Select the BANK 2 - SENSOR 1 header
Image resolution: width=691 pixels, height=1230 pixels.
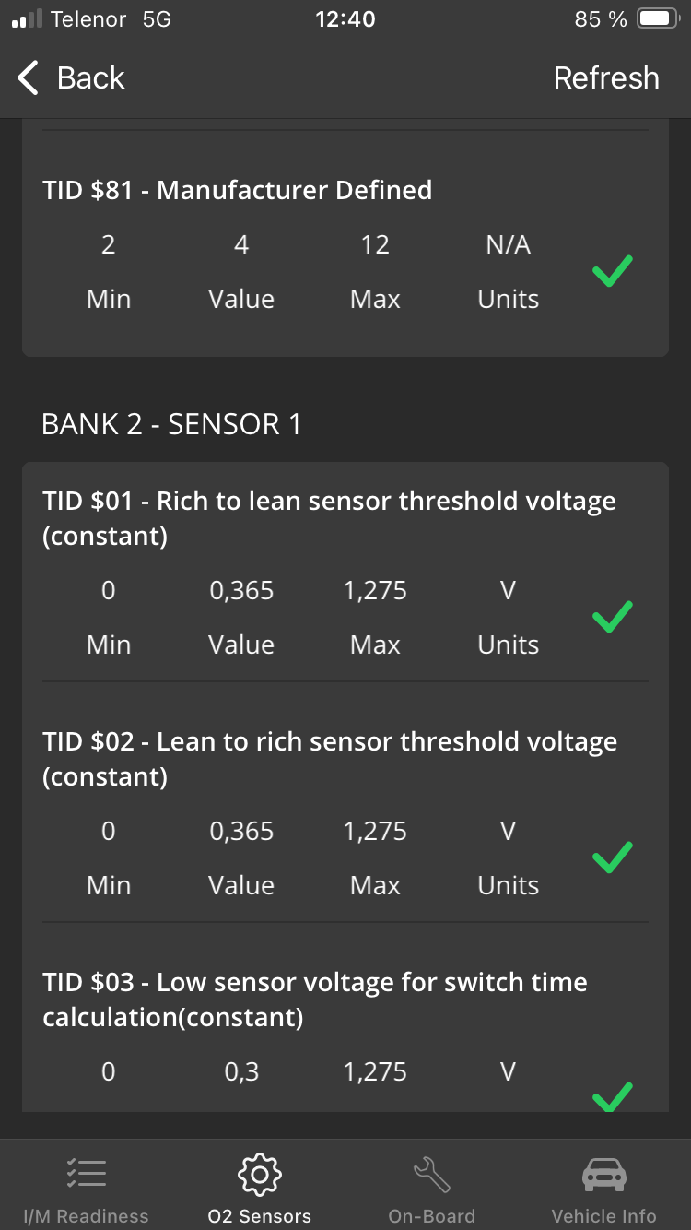click(x=171, y=424)
